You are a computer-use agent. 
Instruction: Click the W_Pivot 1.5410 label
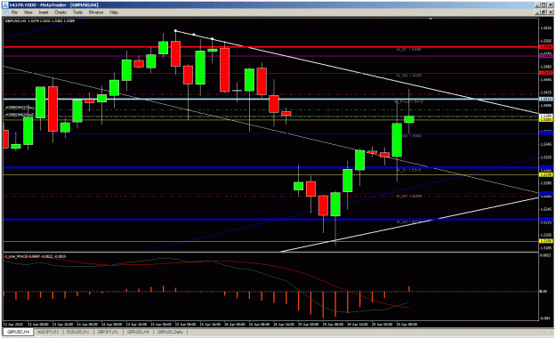coord(408,101)
